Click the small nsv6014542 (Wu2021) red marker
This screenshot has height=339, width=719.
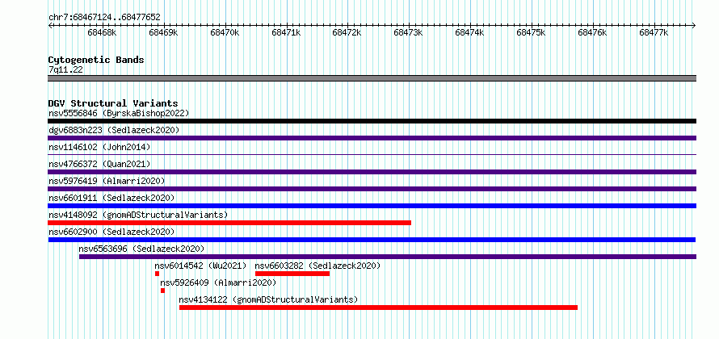coord(157,274)
